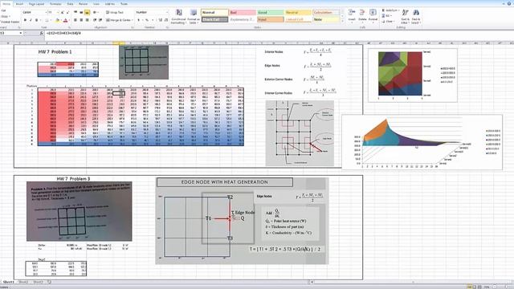This screenshot has height=289, width=514.
Task: Switch to the Home ribbon tab
Action: point(6,3)
